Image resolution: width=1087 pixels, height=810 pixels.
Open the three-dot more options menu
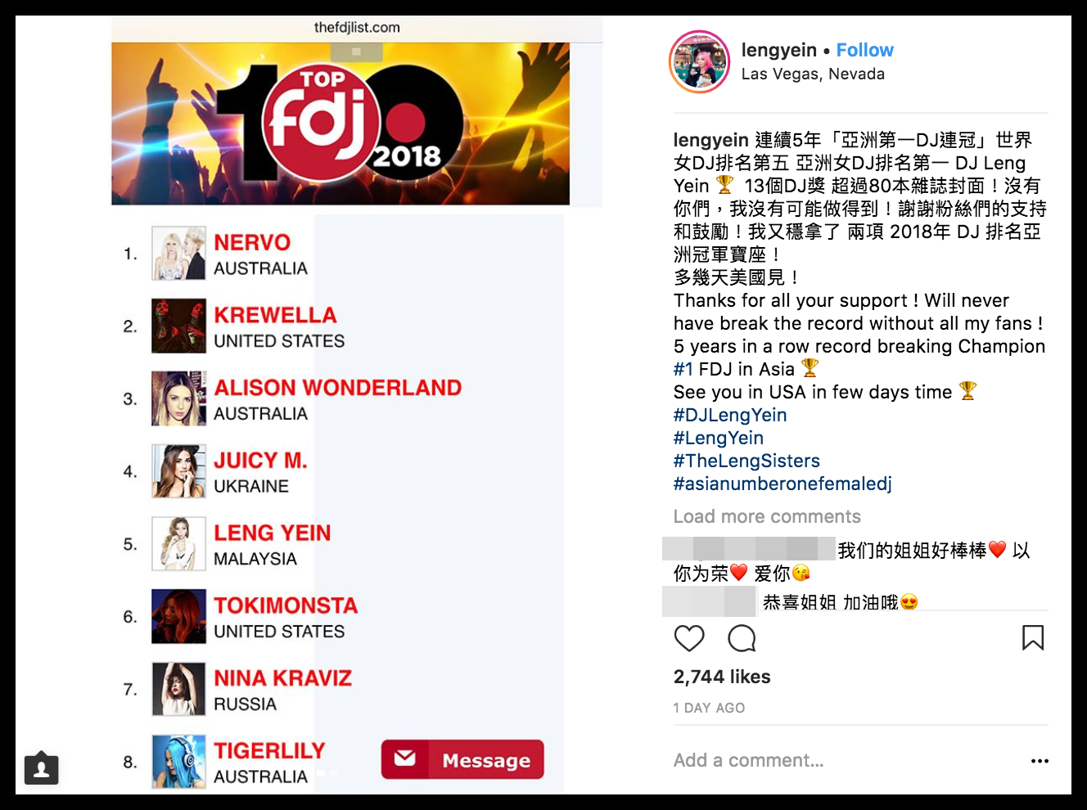pos(1040,761)
